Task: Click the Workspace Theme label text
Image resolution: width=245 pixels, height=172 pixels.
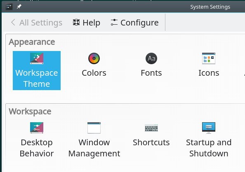Action: click(x=37, y=78)
